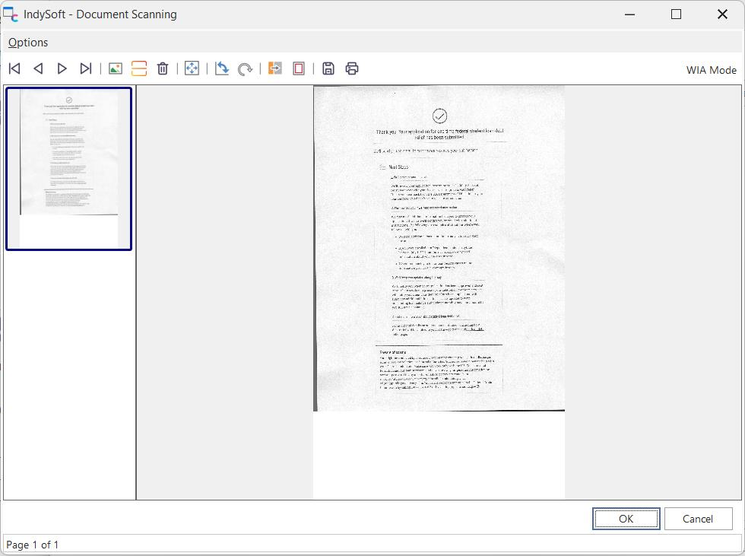Click the gray clockwise rotate icon
The height and width of the screenshot is (556, 745).
tap(245, 68)
